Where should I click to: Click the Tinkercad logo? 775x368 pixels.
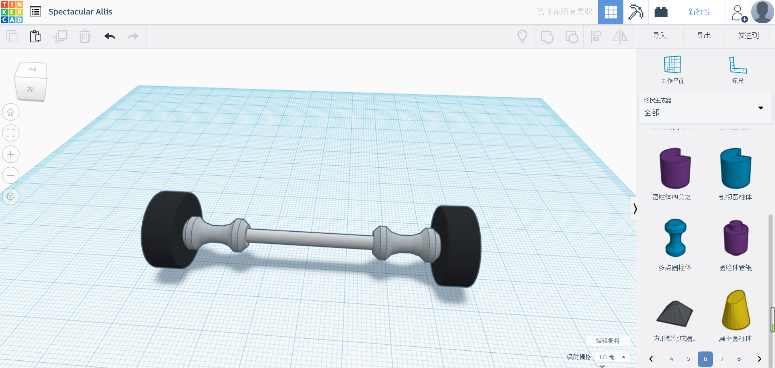click(x=12, y=12)
